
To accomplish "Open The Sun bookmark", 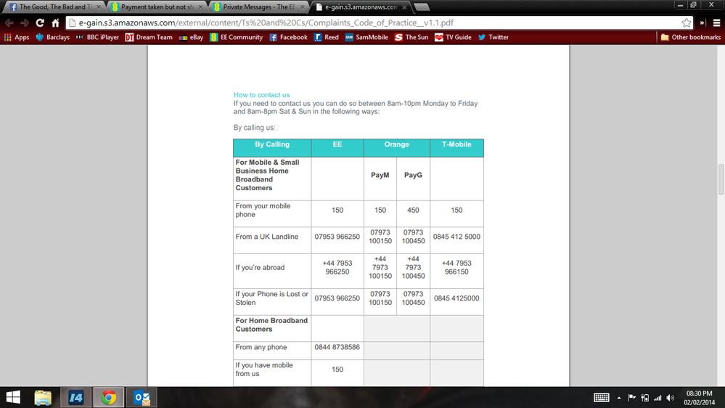I will [411, 37].
